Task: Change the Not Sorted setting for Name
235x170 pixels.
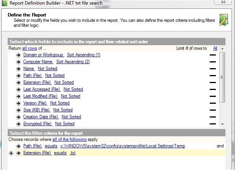Action: tap(47, 69)
